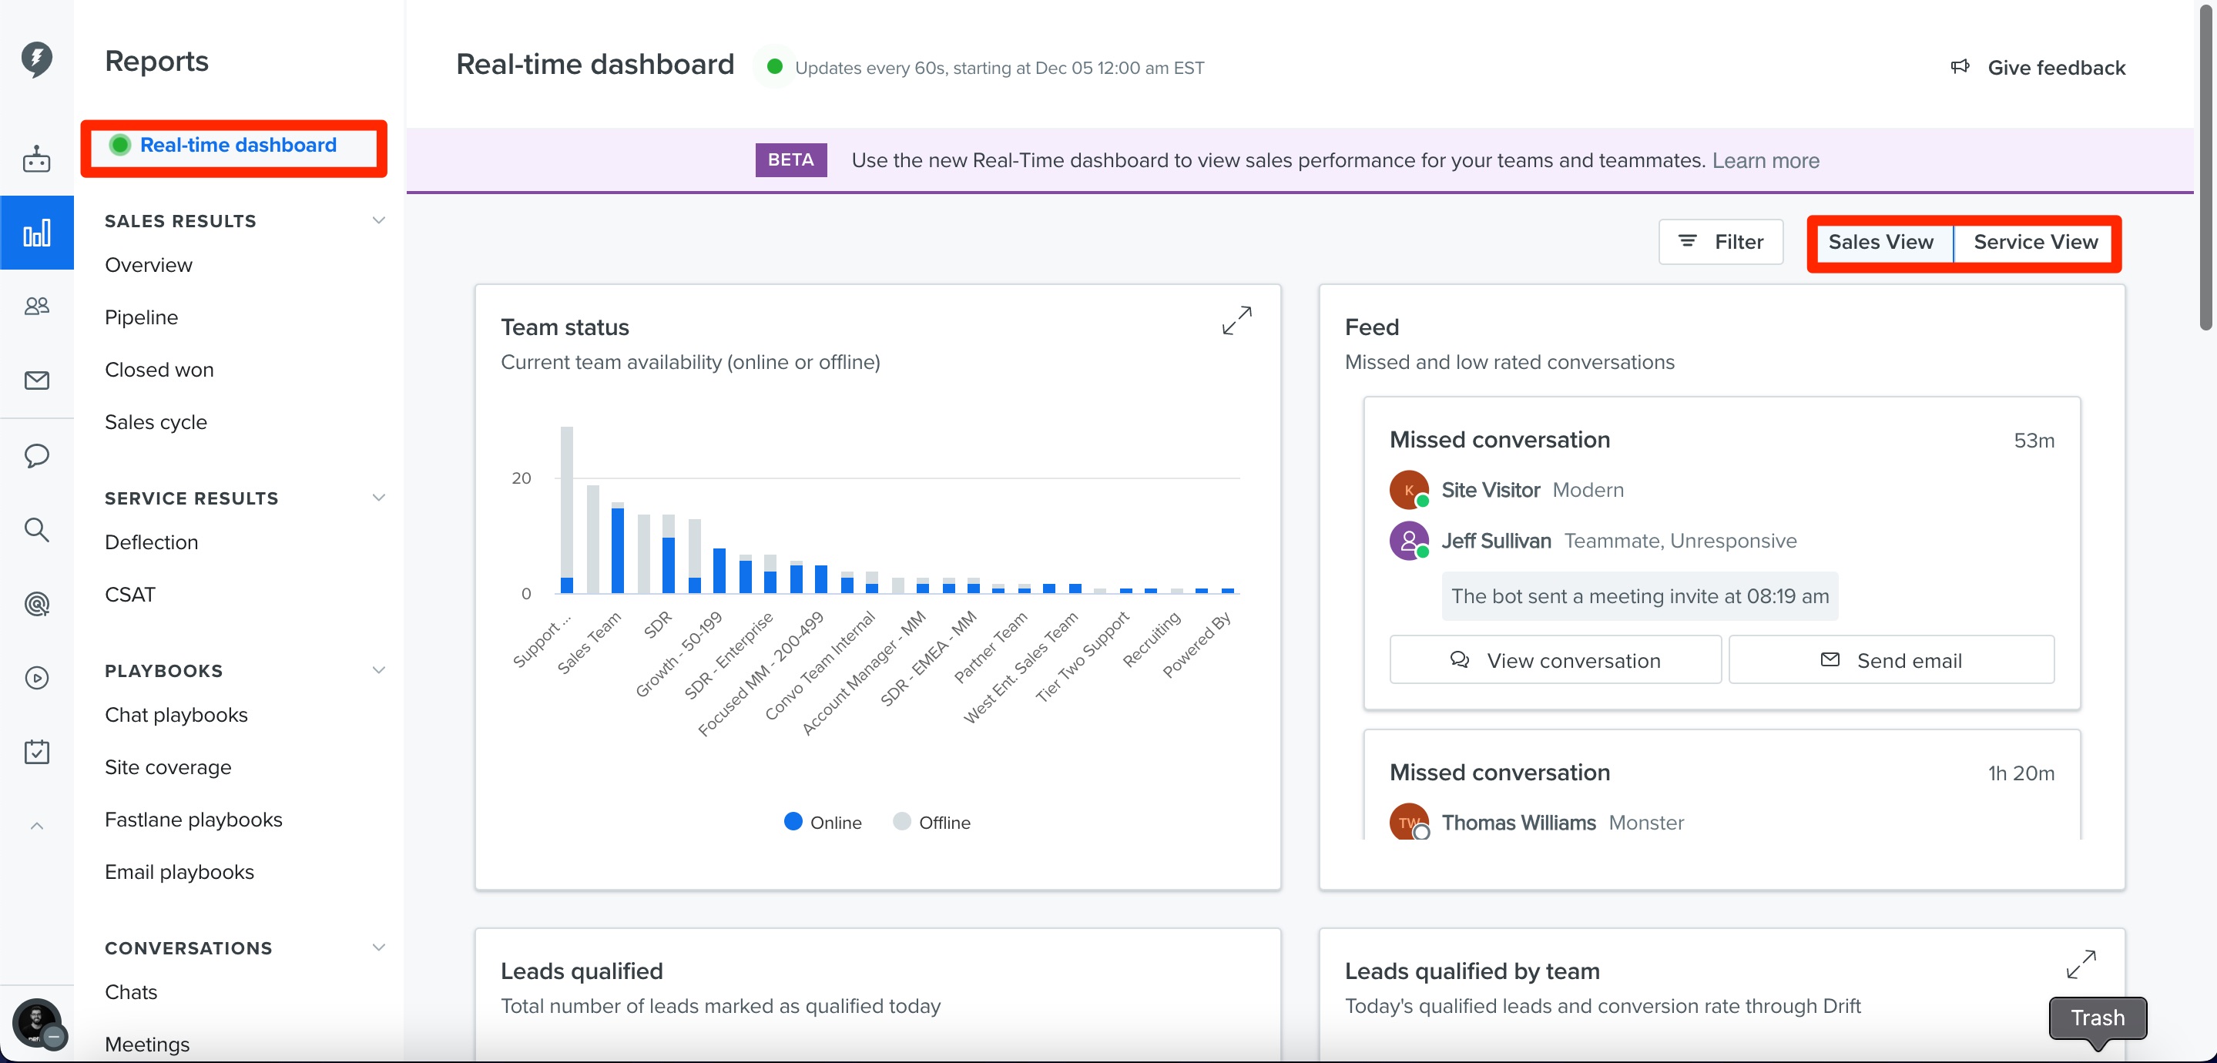Toggle the Offline legend series
The image size is (2217, 1063).
(x=932, y=822)
